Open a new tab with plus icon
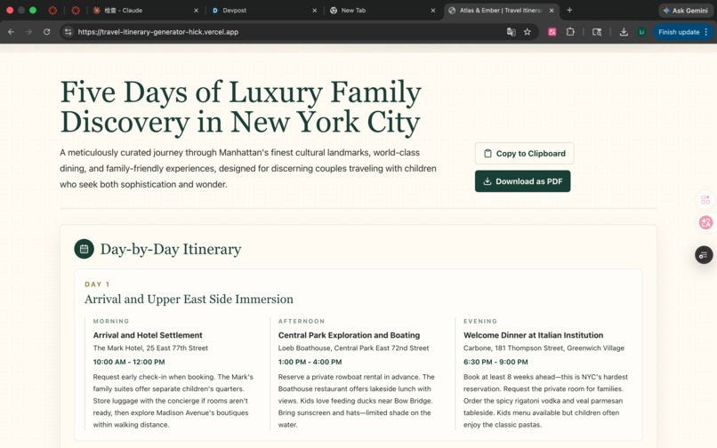 pyautogui.click(x=569, y=10)
